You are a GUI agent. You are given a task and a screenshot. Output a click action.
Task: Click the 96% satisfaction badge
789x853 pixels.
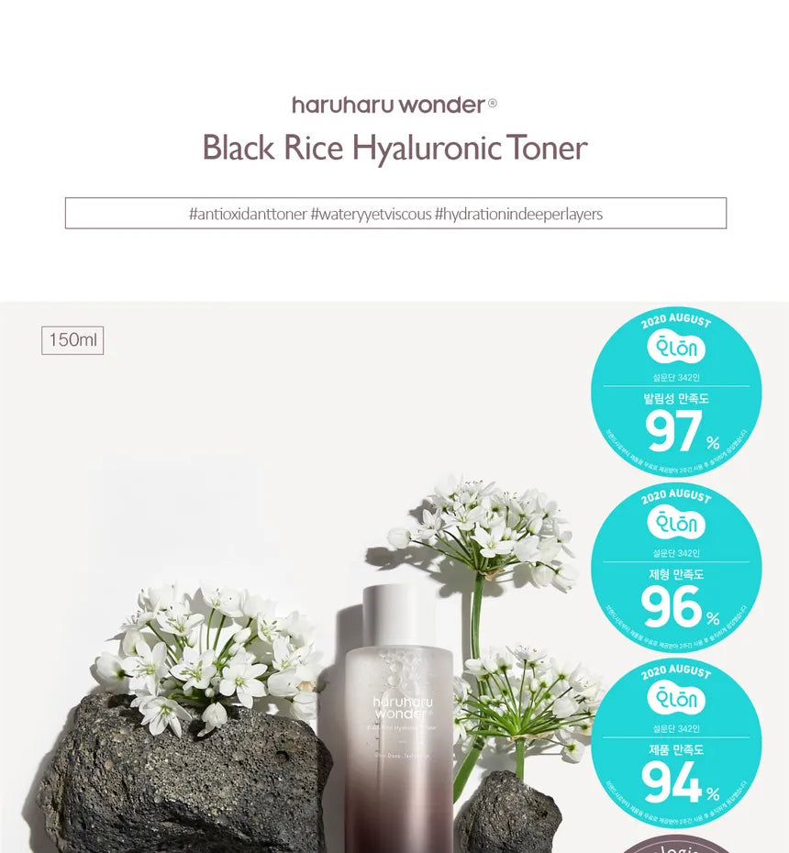coord(676,568)
